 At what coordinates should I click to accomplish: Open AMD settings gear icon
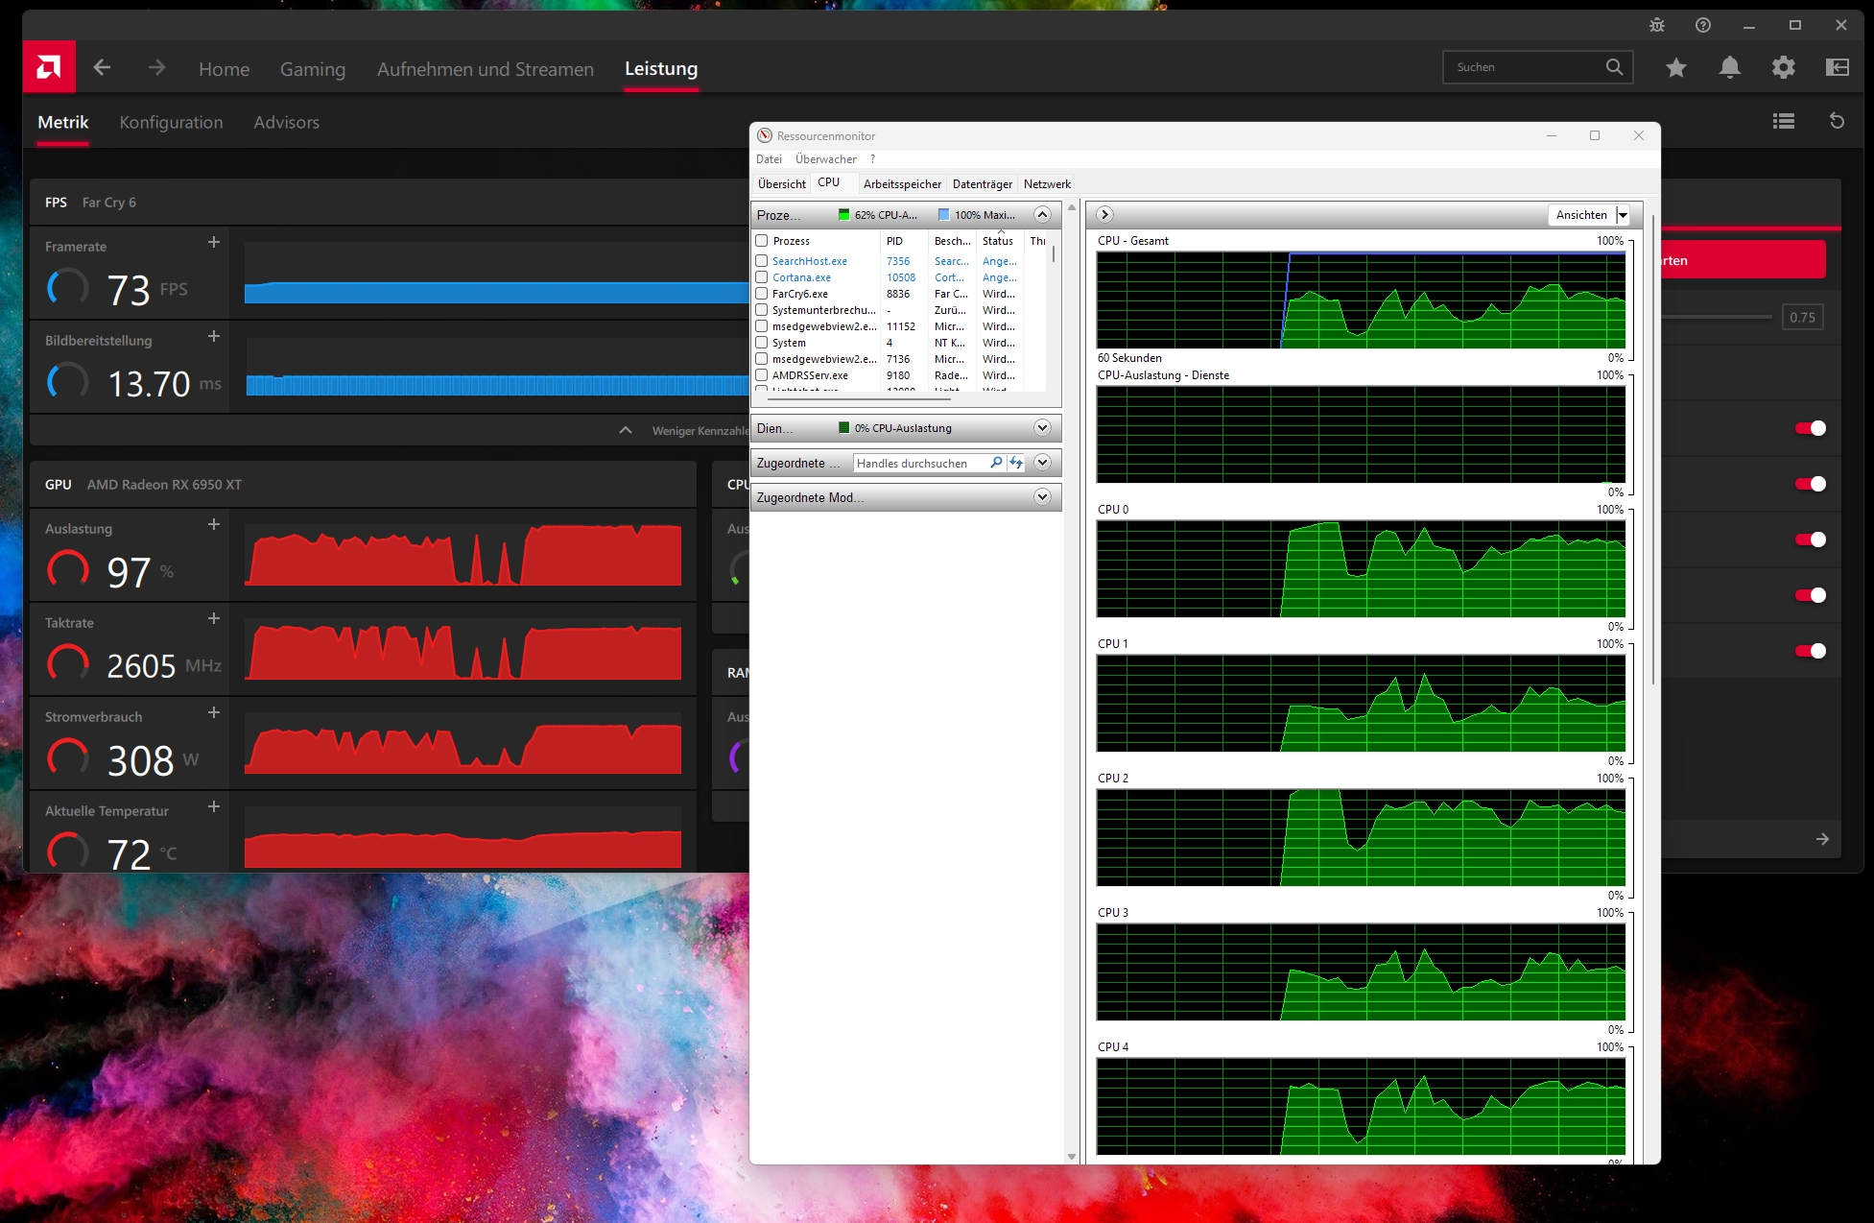(1783, 67)
